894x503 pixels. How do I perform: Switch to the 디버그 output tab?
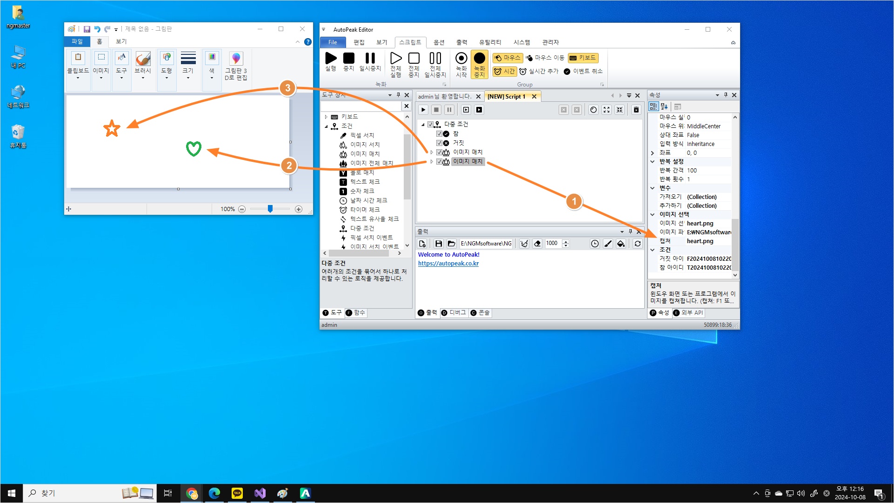click(x=454, y=313)
